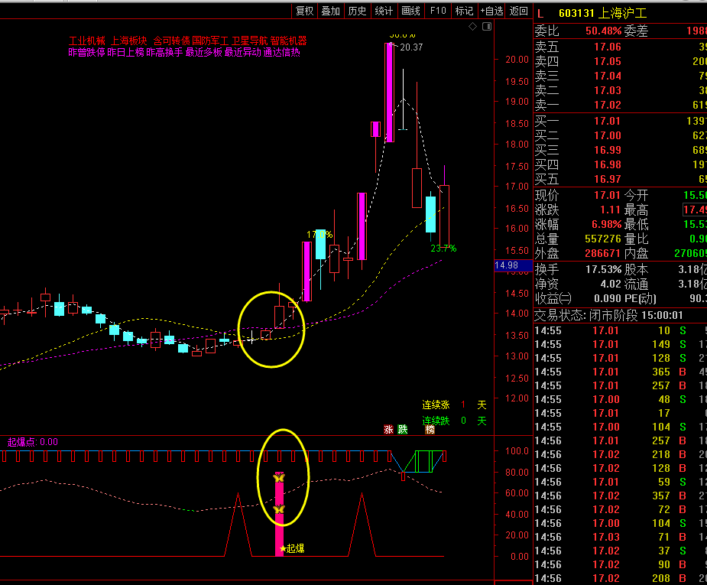Click the 返回 back button
This screenshot has height=585, width=707.
click(518, 11)
